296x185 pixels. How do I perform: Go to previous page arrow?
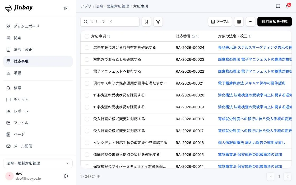[271, 177]
